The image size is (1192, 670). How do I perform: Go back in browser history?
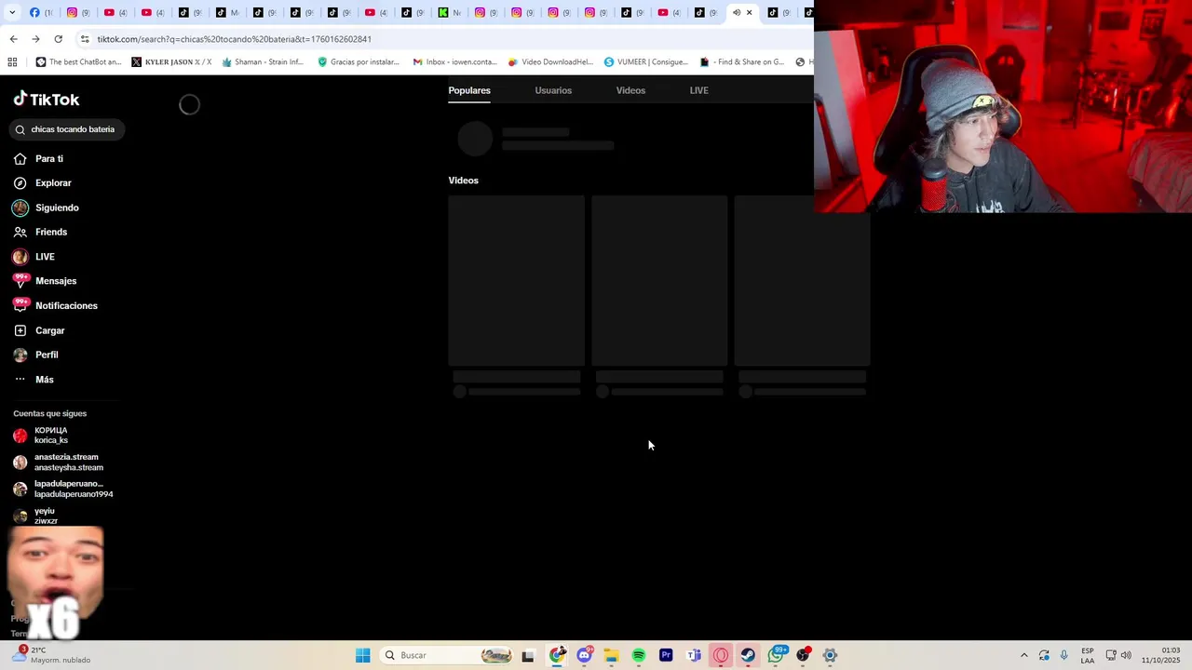(x=13, y=39)
